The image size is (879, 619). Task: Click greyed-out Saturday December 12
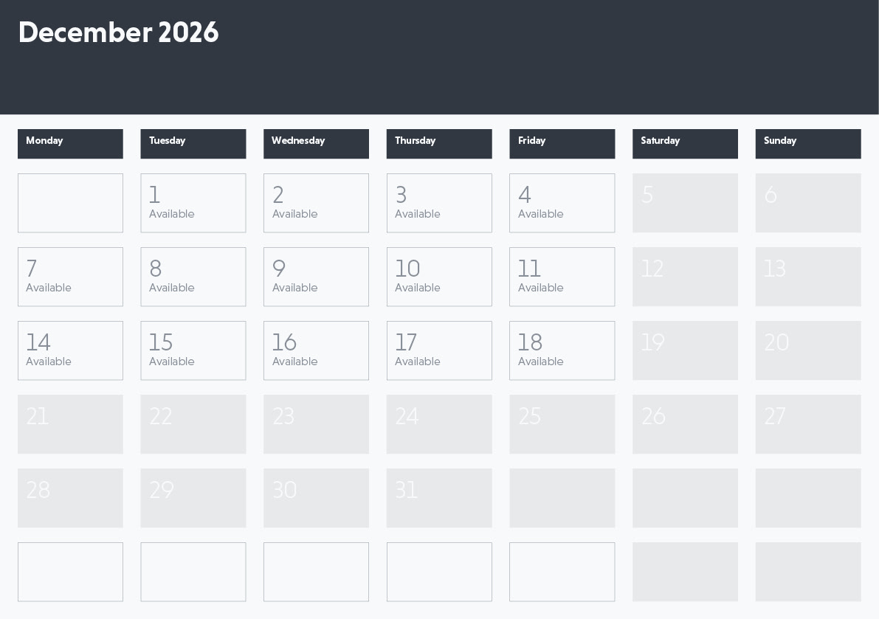click(x=685, y=277)
